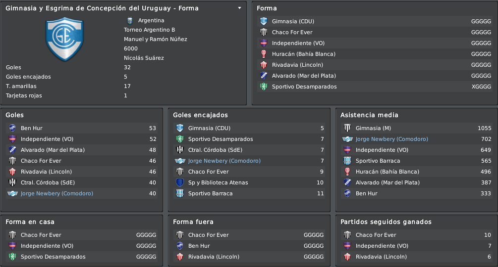
Task: Click Independiente (VO) badge in Goles panel
Action: [12, 139]
